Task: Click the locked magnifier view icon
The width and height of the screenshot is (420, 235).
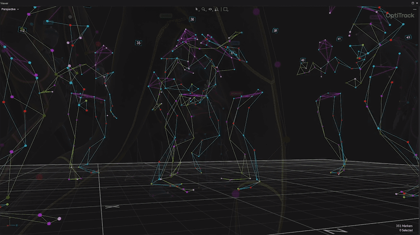Action: click(217, 10)
